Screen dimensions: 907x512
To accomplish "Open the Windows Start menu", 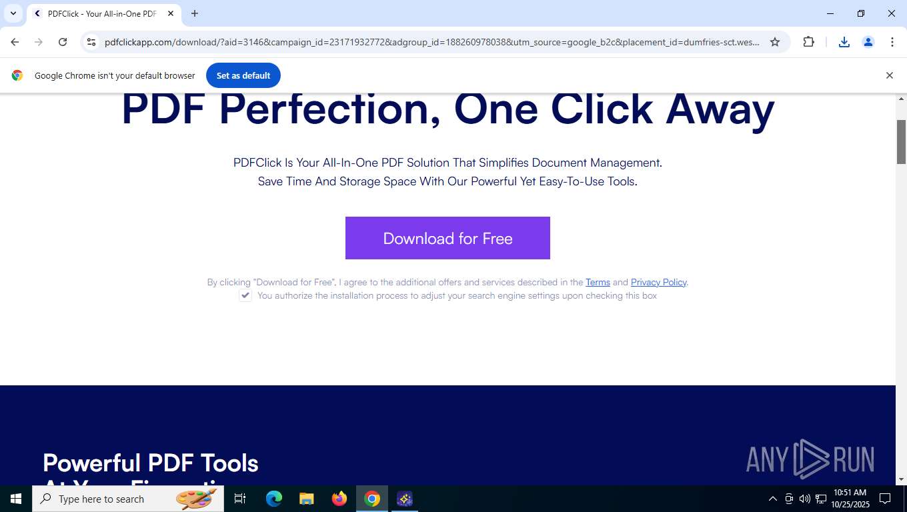I will click(x=16, y=499).
